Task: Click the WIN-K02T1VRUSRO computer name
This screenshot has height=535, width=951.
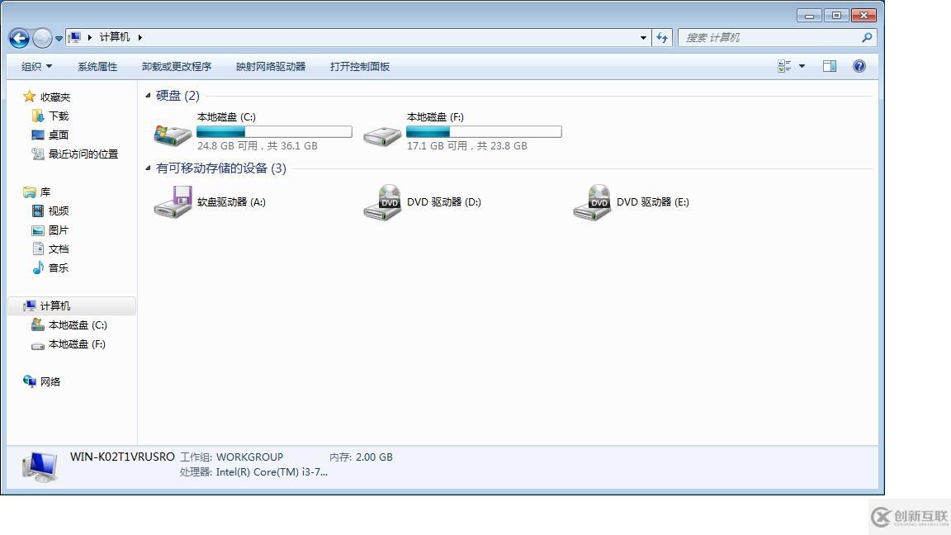Action: tap(122, 457)
